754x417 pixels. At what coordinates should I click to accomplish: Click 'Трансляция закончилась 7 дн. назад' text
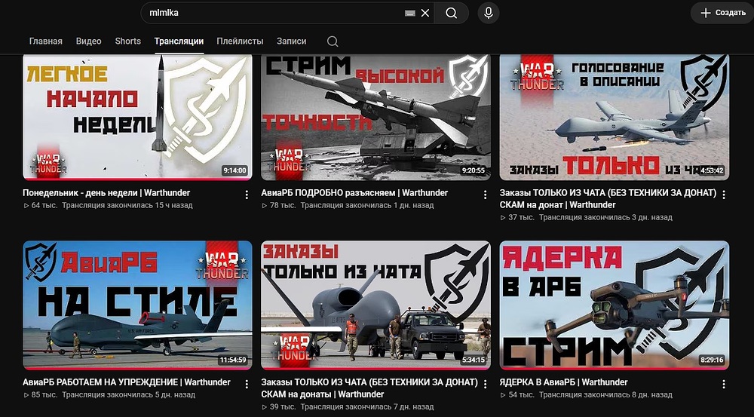[x=367, y=407]
